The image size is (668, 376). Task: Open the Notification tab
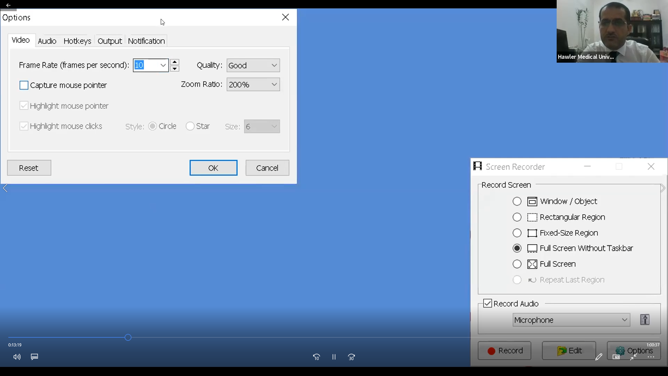pos(146,41)
